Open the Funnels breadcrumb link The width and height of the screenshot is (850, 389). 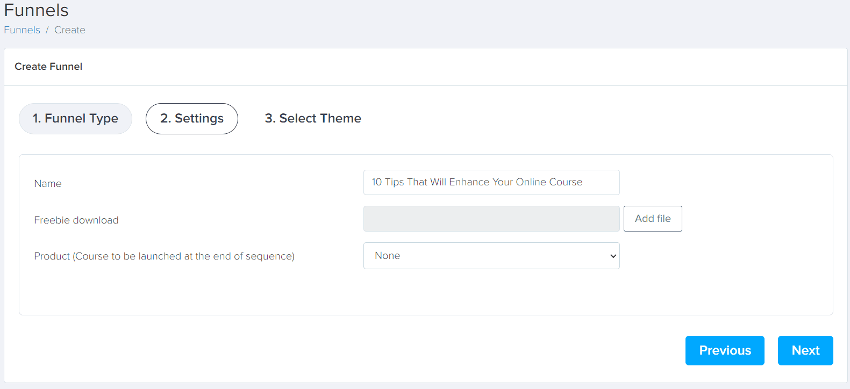coord(22,30)
